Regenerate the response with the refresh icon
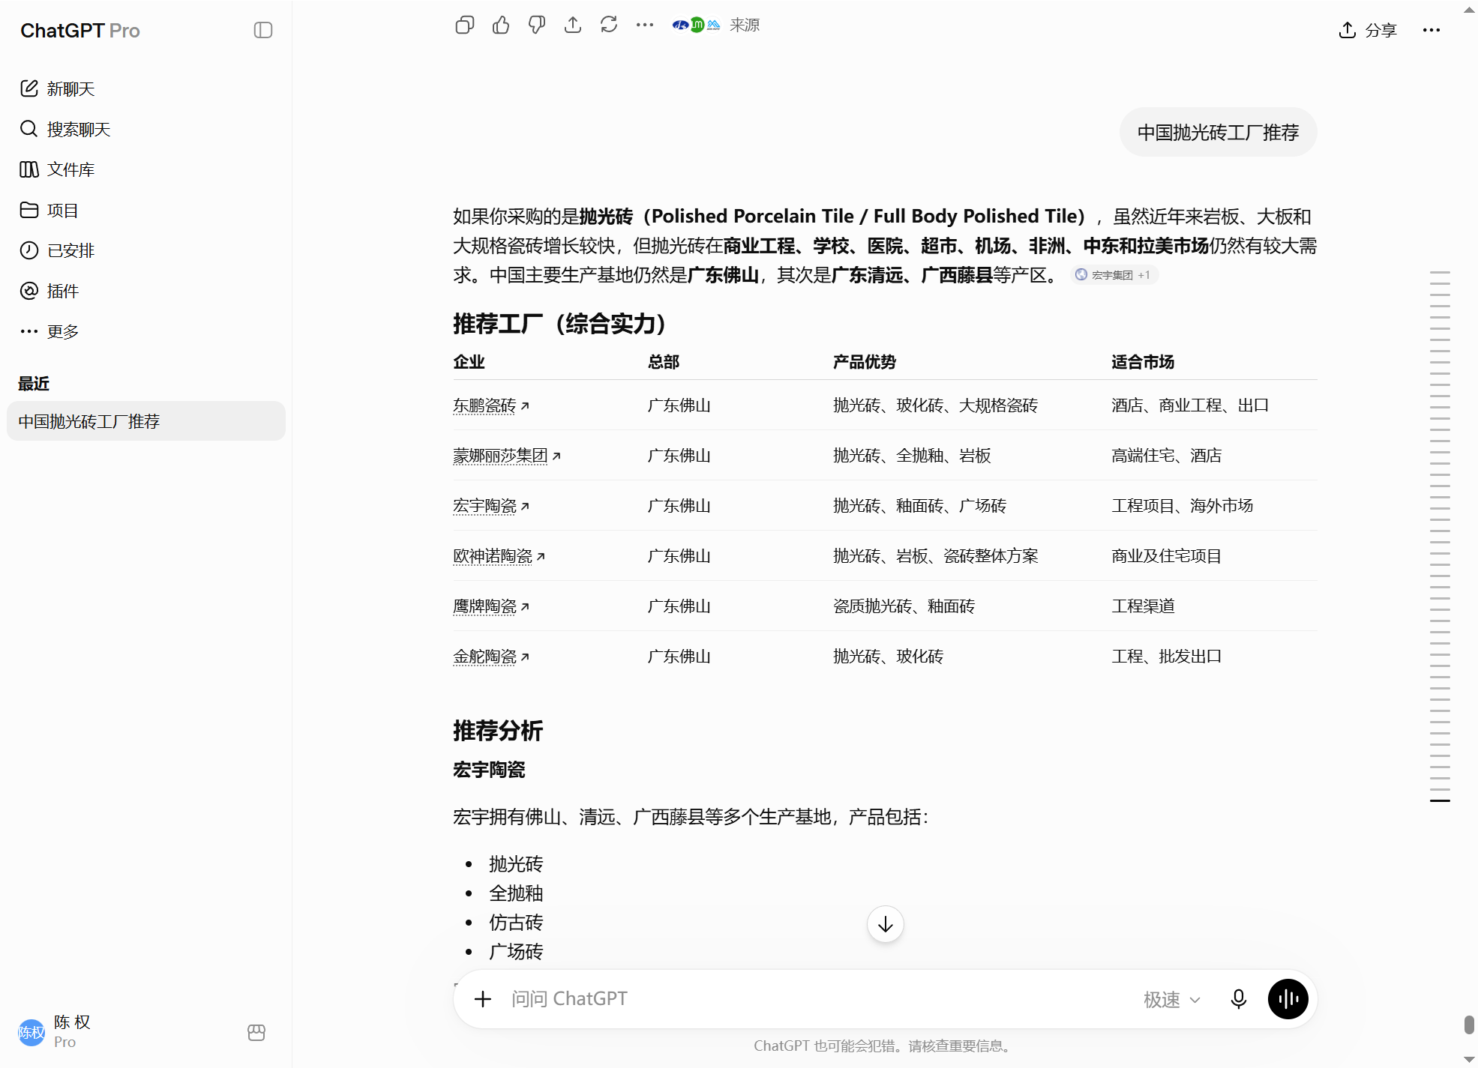Viewport: 1478px width, 1068px height. (609, 25)
